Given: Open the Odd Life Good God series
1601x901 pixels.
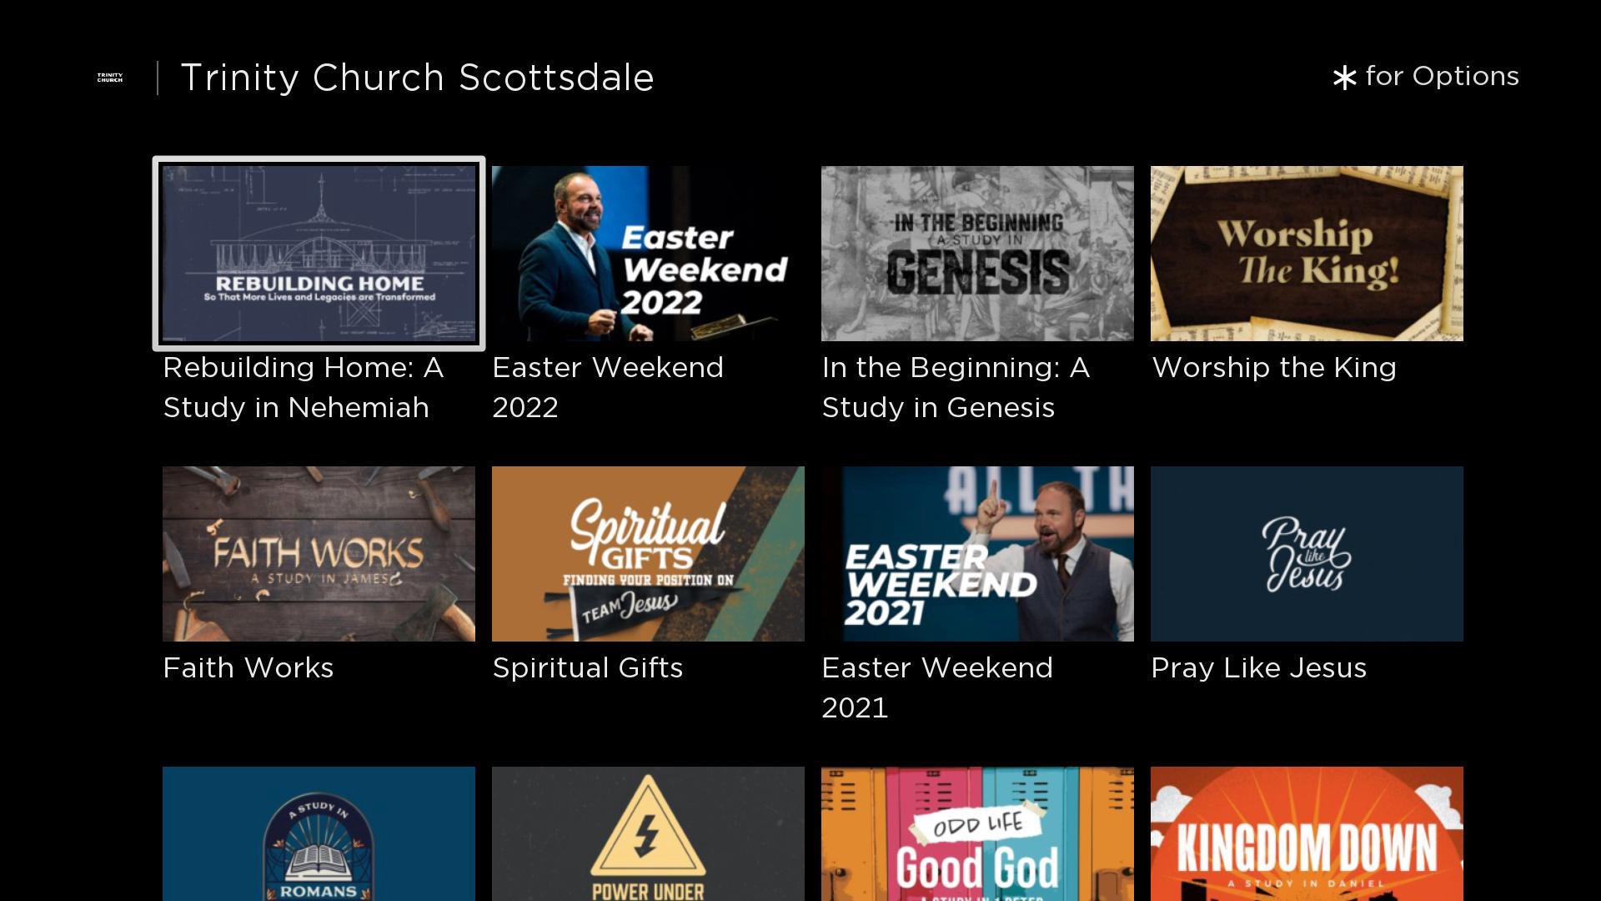Looking at the screenshot, I should coord(977,834).
